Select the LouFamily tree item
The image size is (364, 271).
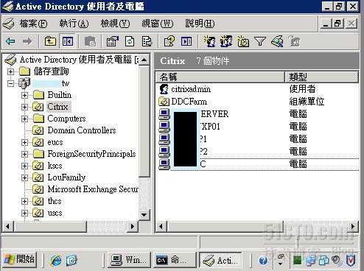(x=66, y=177)
